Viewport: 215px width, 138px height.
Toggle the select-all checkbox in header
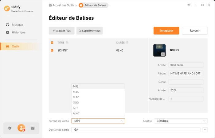point(52,43)
